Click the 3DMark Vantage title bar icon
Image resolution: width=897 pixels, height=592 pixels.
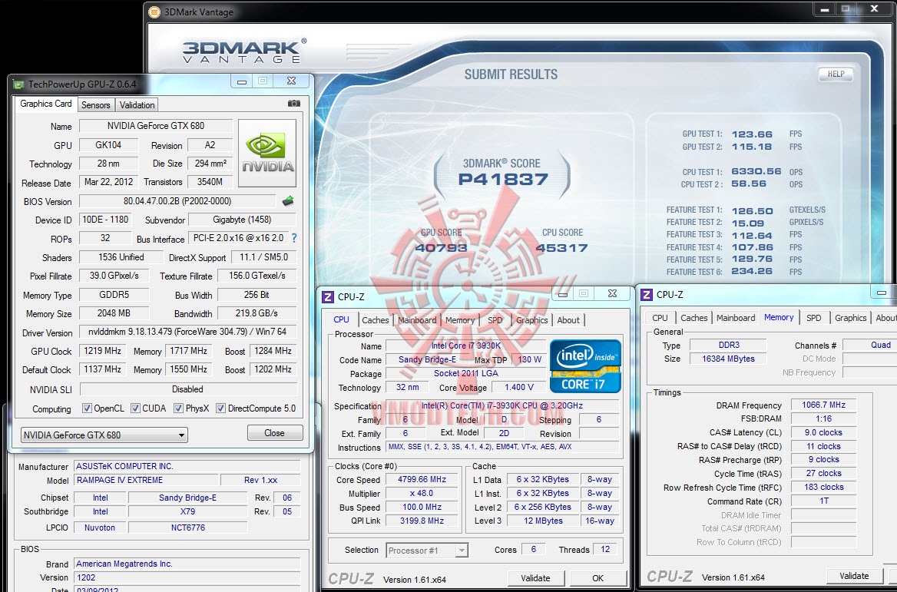(x=154, y=12)
